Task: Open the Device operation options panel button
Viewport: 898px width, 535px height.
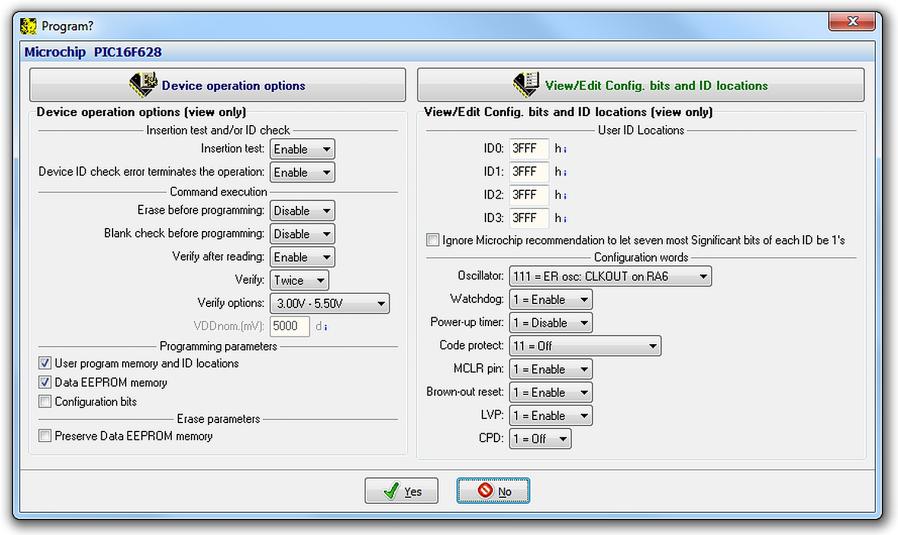Action: point(217,85)
